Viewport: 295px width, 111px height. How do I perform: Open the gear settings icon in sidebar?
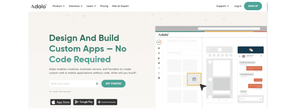pyautogui.click(x=159, y=63)
